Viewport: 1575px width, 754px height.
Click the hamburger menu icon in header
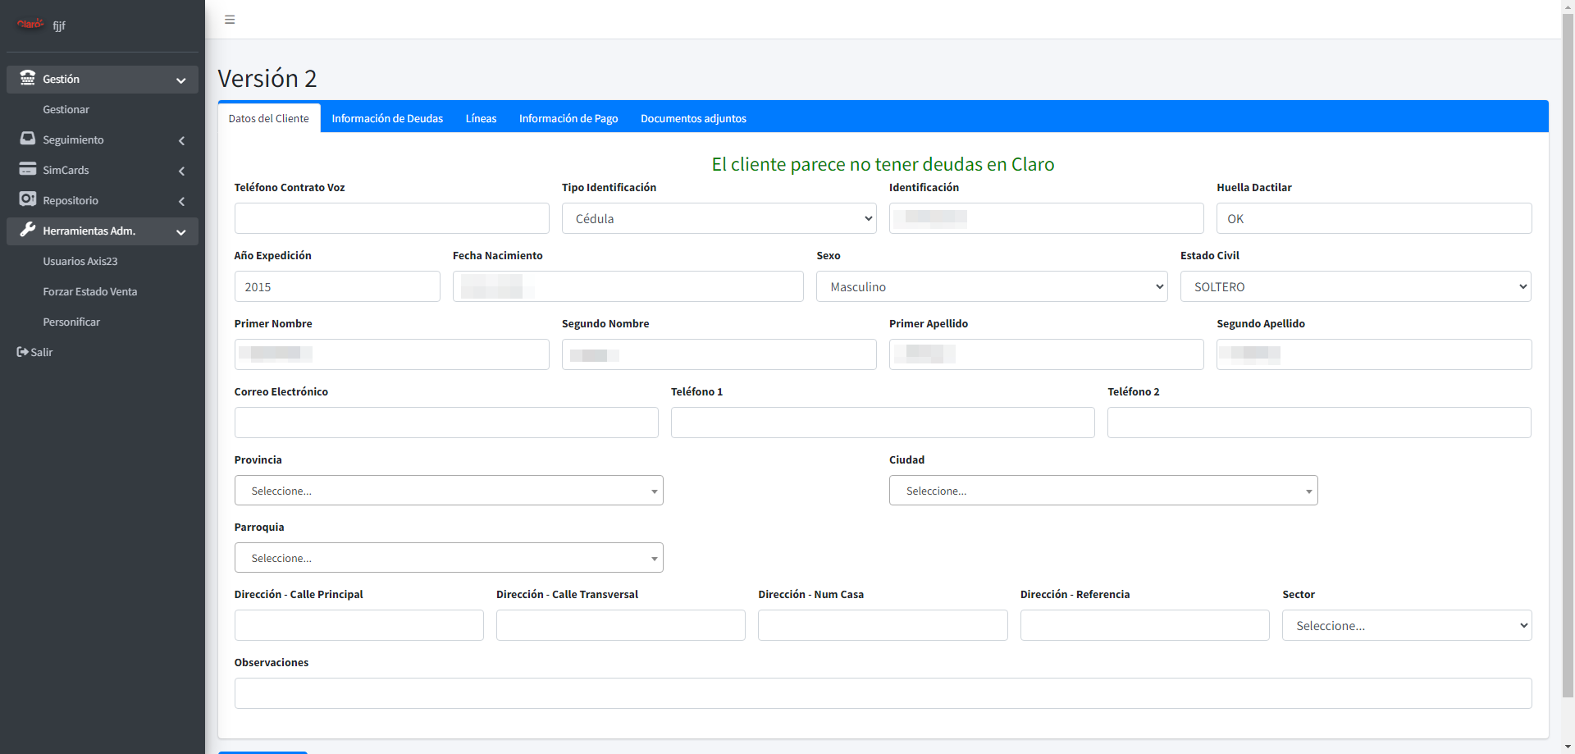click(230, 20)
